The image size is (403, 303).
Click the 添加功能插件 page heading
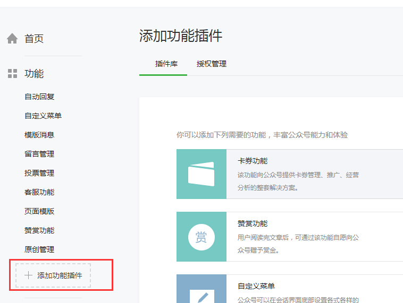click(x=181, y=36)
